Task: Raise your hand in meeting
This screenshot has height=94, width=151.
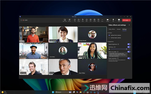Action: [x=83, y=20]
